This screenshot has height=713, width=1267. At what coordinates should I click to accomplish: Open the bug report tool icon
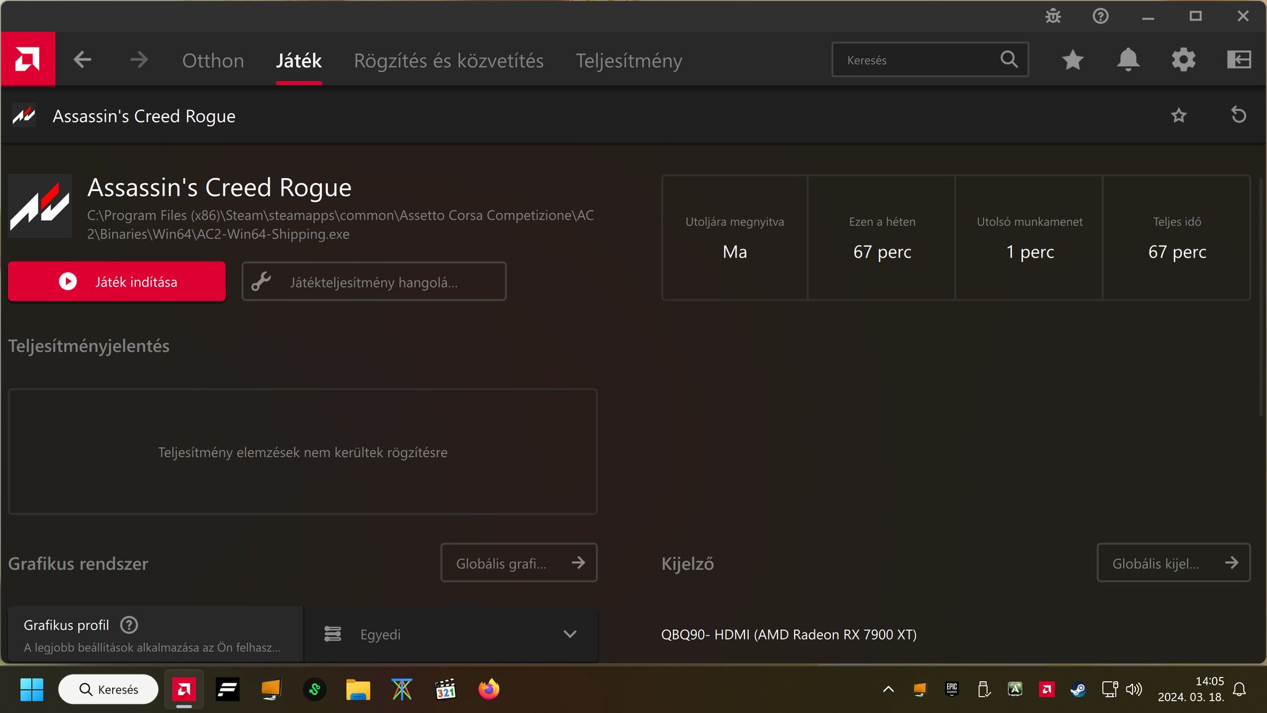pyautogui.click(x=1053, y=16)
